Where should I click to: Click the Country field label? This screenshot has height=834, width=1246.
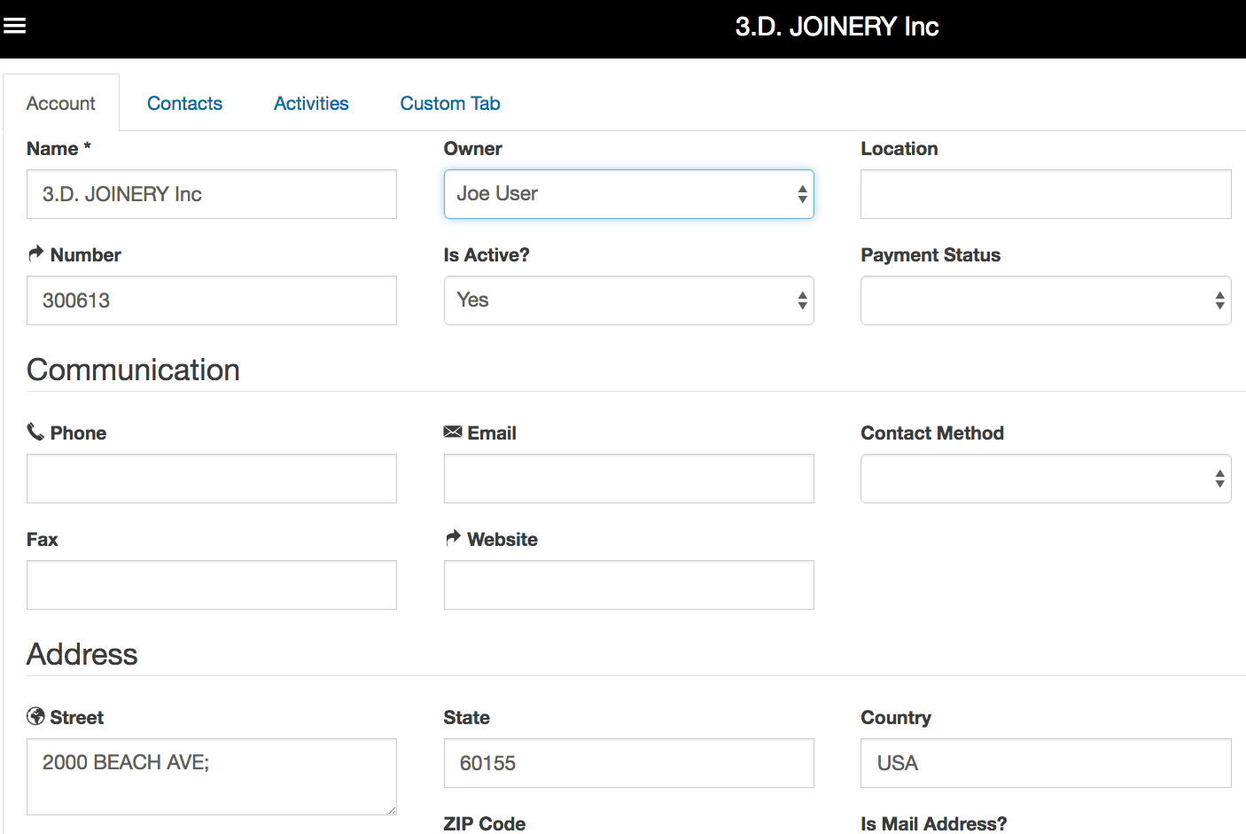pos(896,718)
